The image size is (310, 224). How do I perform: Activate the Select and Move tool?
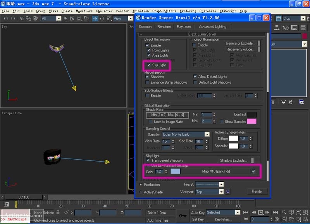(95, 18)
